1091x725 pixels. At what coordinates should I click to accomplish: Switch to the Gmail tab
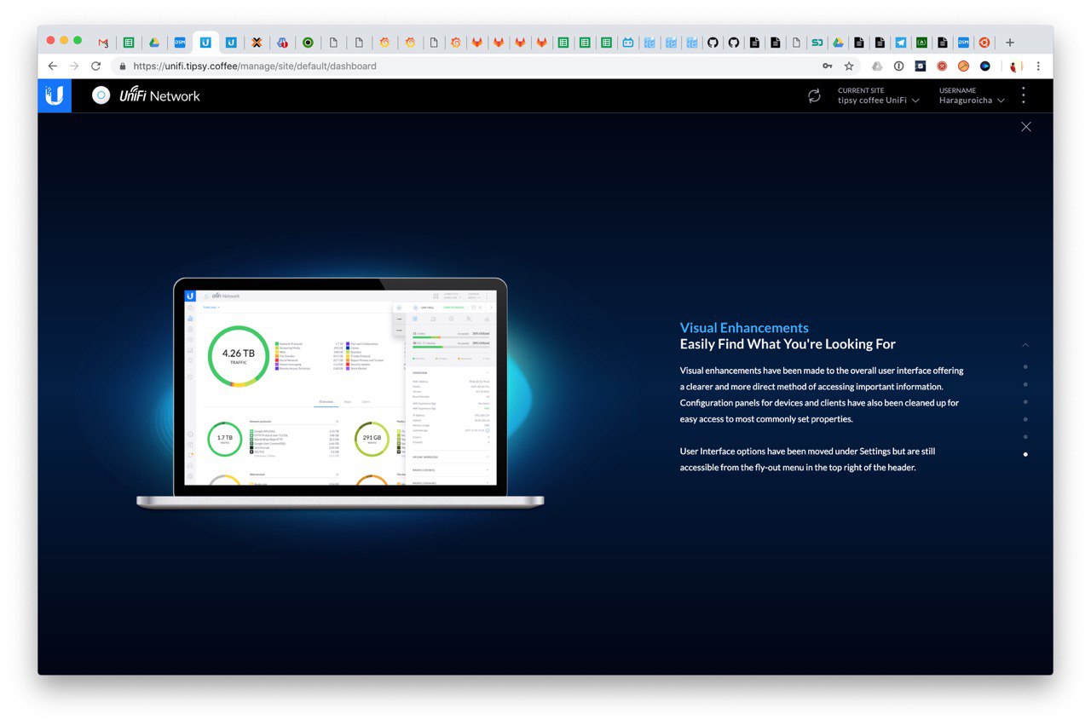tap(103, 42)
